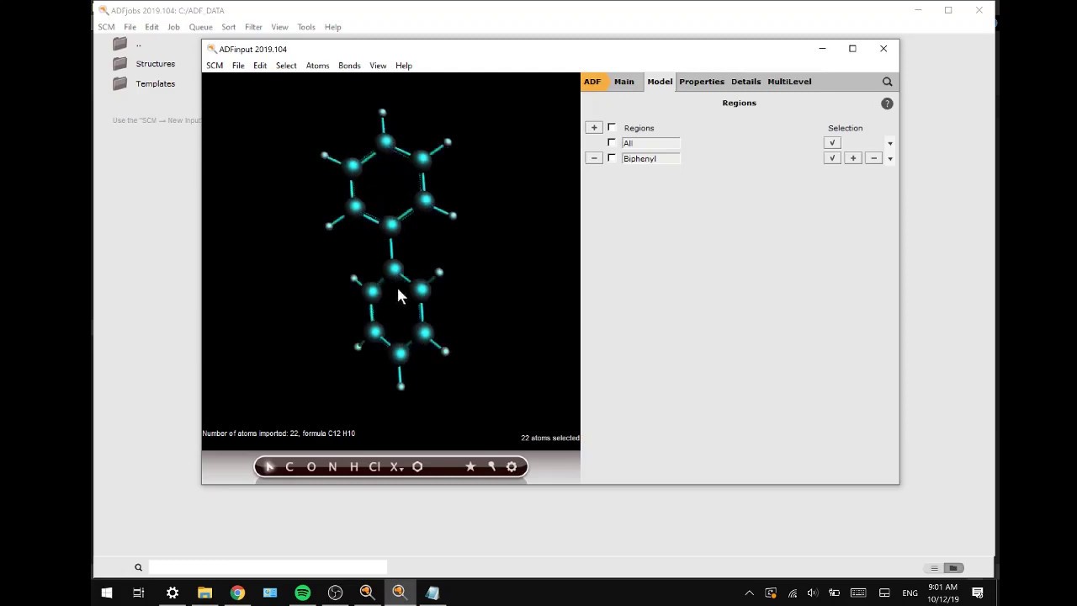Select atoms of All region with check button
The height and width of the screenshot is (606, 1077).
coord(832,143)
